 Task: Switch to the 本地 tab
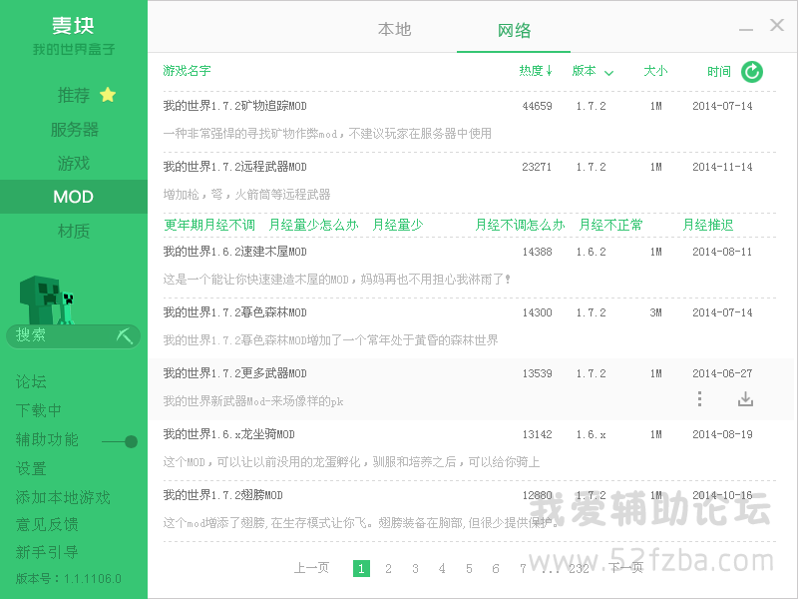coord(394,30)
